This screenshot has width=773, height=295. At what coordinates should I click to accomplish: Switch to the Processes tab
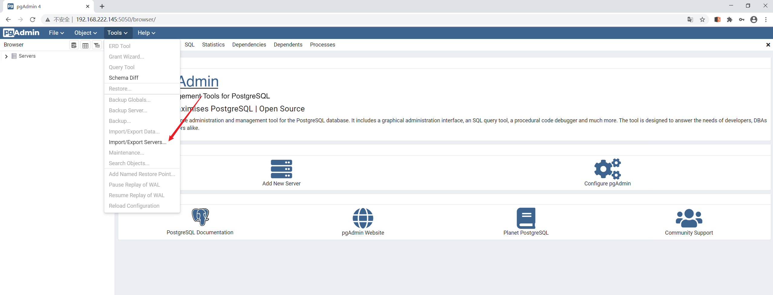pos(322,44)
